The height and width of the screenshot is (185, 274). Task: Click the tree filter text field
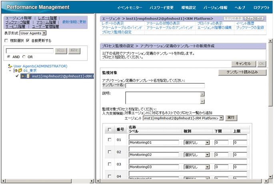[30, 51]
